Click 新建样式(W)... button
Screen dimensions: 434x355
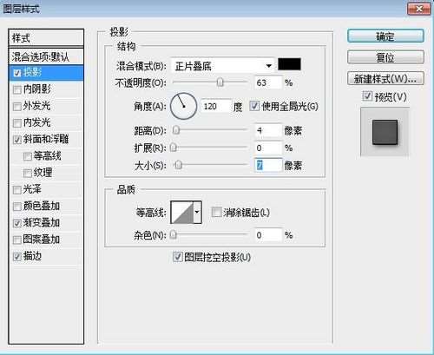click(x=385, y=78)
